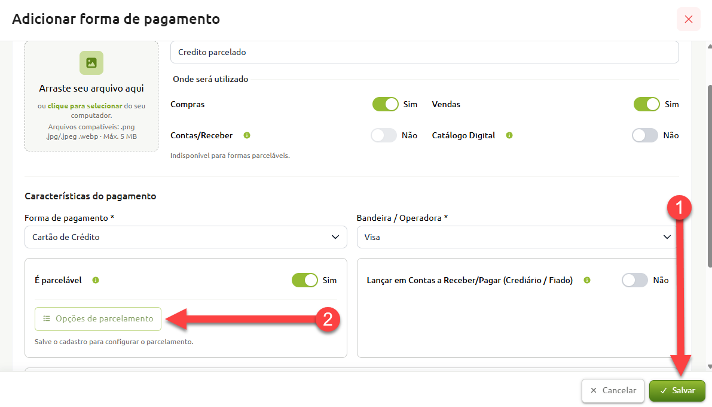
Task: Click the 'clique para selecionar' link
Action: [85, 106]
